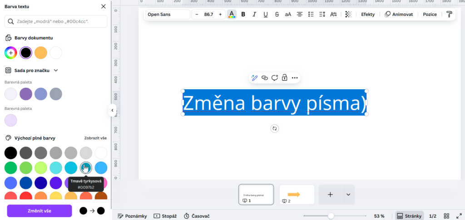
Task: Lock the selected text element
Action: 284,78
